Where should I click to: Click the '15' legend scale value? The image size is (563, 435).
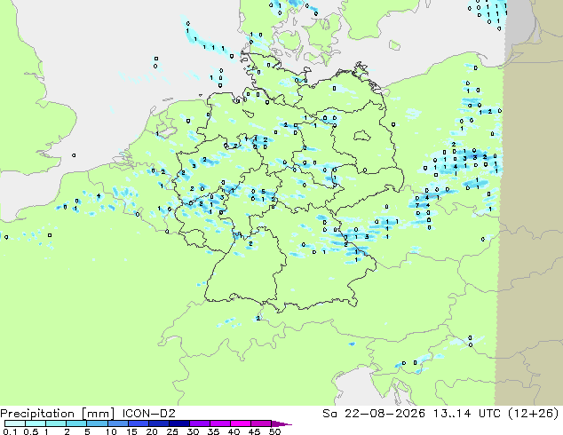[131, 431]
